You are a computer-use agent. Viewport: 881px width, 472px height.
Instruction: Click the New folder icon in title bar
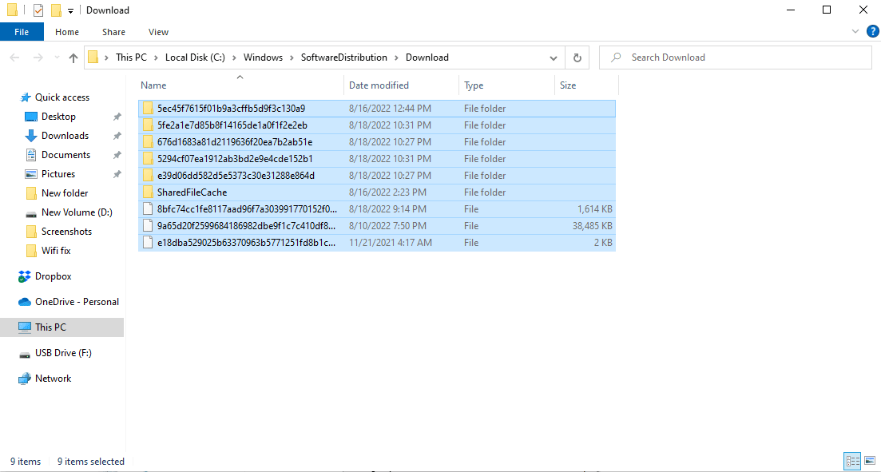pos(56,10)
